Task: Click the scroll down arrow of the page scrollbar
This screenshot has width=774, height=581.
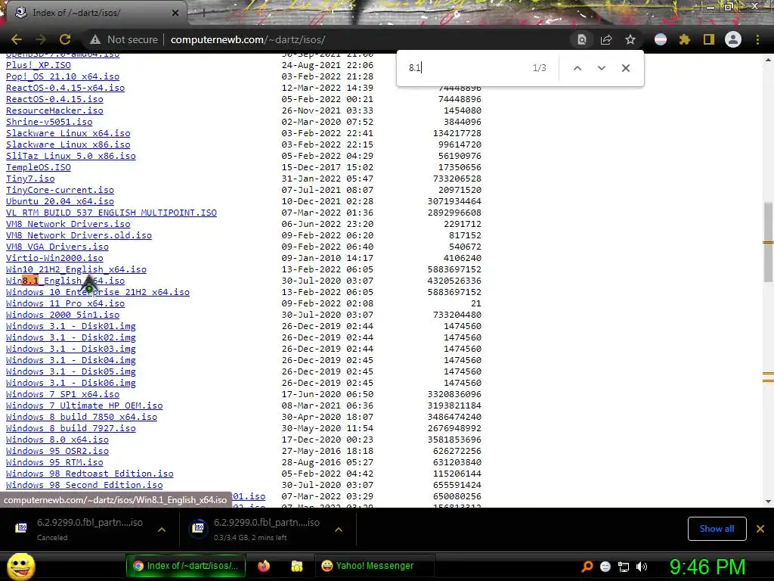Action: (x=768, y=502)
